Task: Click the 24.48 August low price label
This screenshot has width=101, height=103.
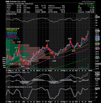Action: [54, 61]
